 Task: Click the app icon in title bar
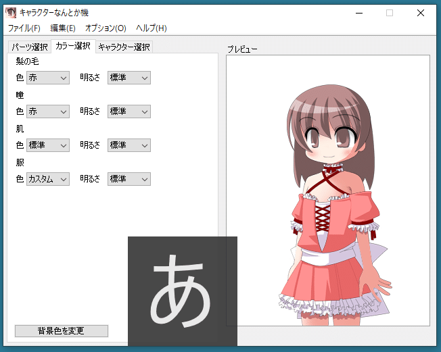pyautogui.click(x=11, y=13)
